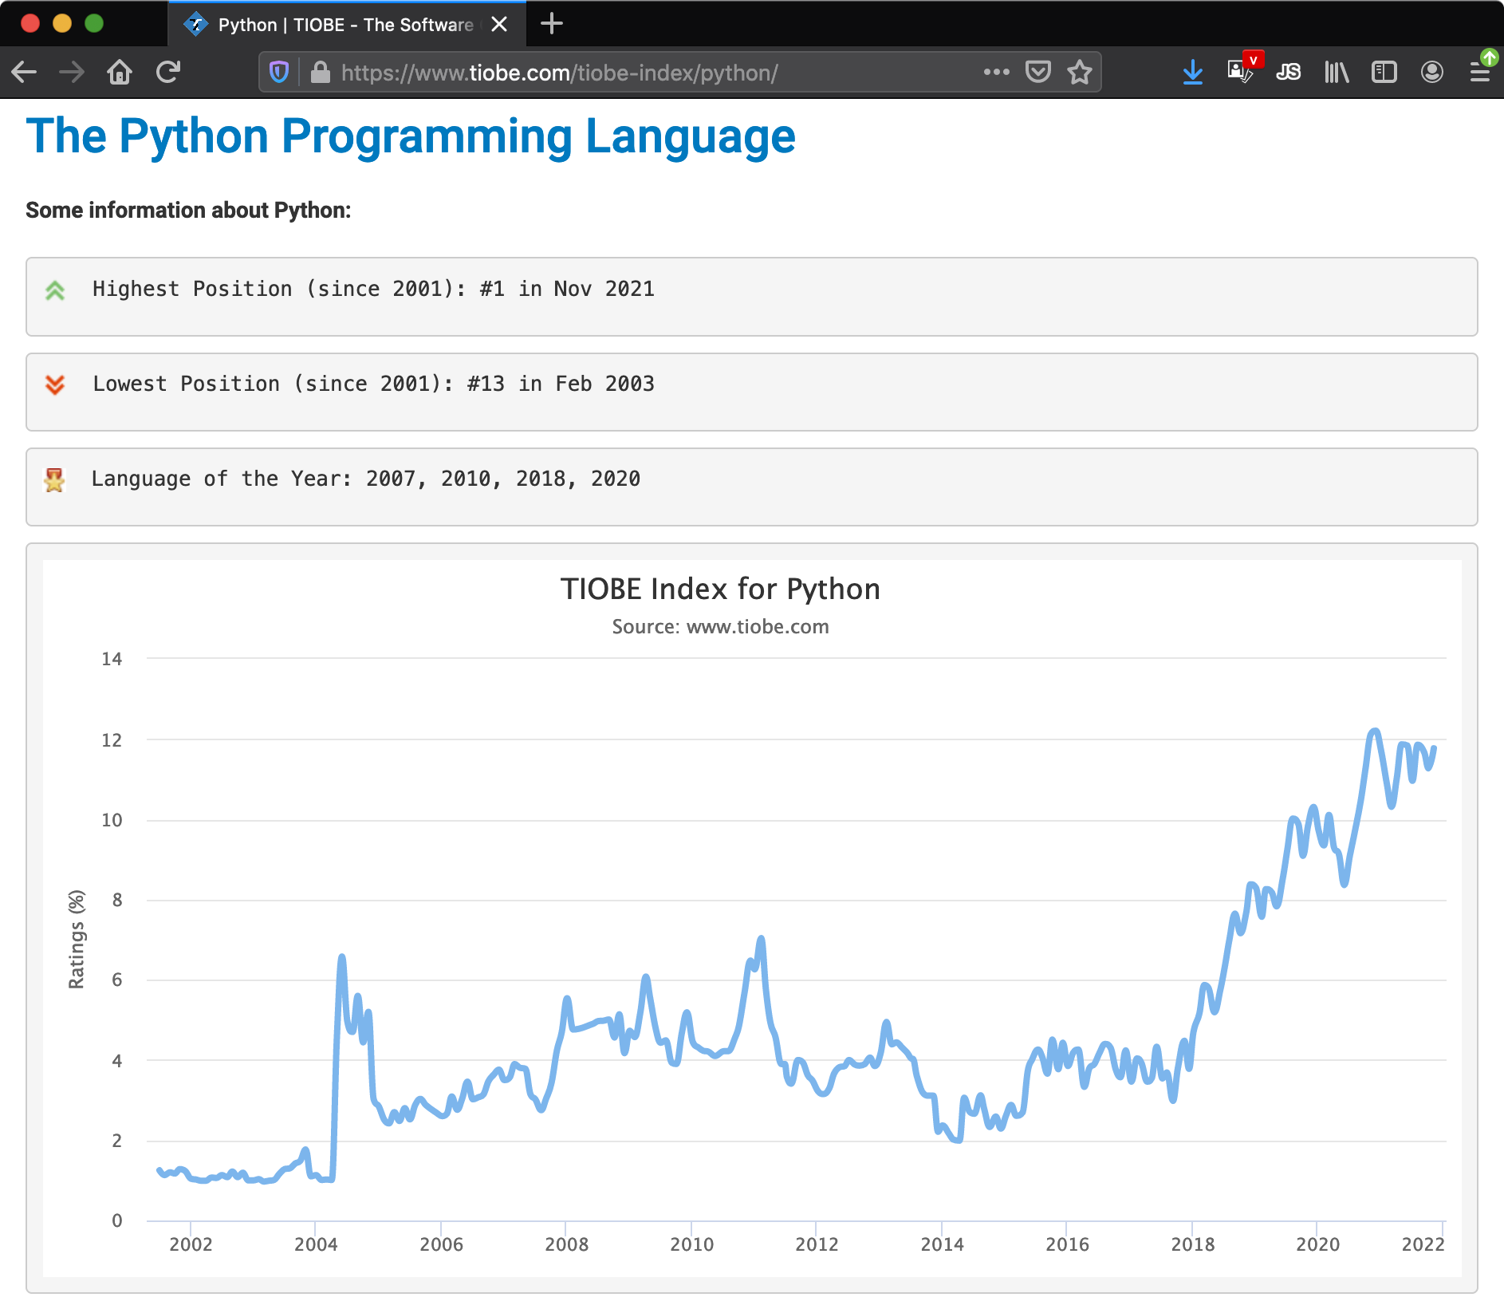Save page to Pocket

[1037, 72]
